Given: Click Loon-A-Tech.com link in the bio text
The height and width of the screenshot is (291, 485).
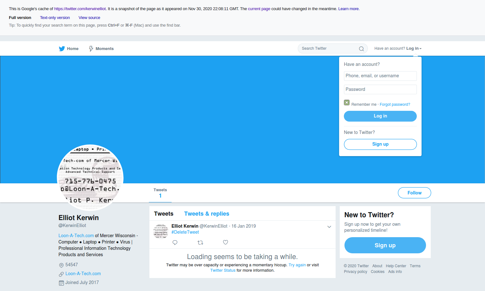Looking at the screenshot, I should pyautogui.click(x=76, y=236).
